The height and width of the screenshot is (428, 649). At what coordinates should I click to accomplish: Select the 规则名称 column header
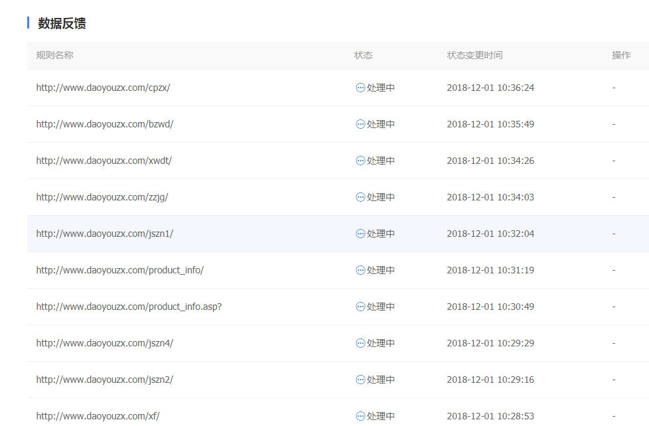(x=54, y=55)
